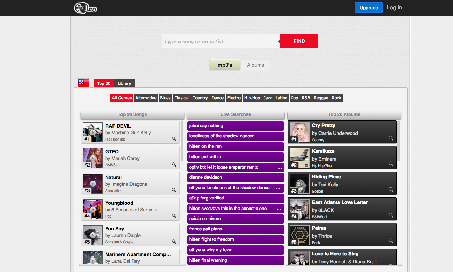
Task: Expand 'optiv btk let it loose' ellipsis
Action: pyautogui.click(x=280, y=168)
